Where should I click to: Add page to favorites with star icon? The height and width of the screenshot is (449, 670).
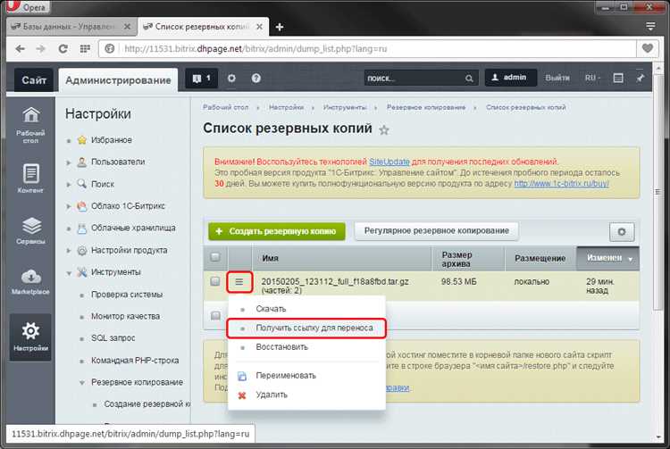click(x=384, y=129)
